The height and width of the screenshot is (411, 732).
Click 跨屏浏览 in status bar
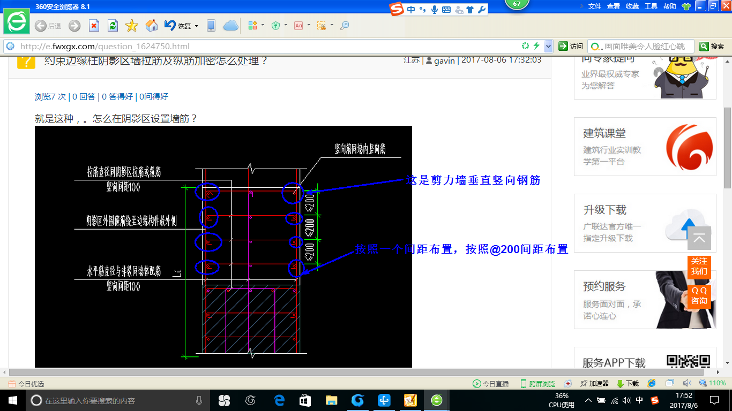(x=537, y=384)
